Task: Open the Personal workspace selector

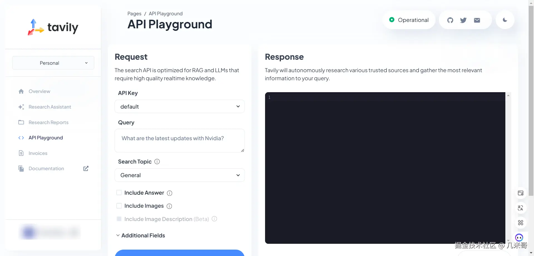Action: [x=53, y=63]
